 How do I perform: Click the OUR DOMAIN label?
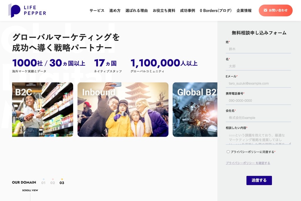coord(24,182)
